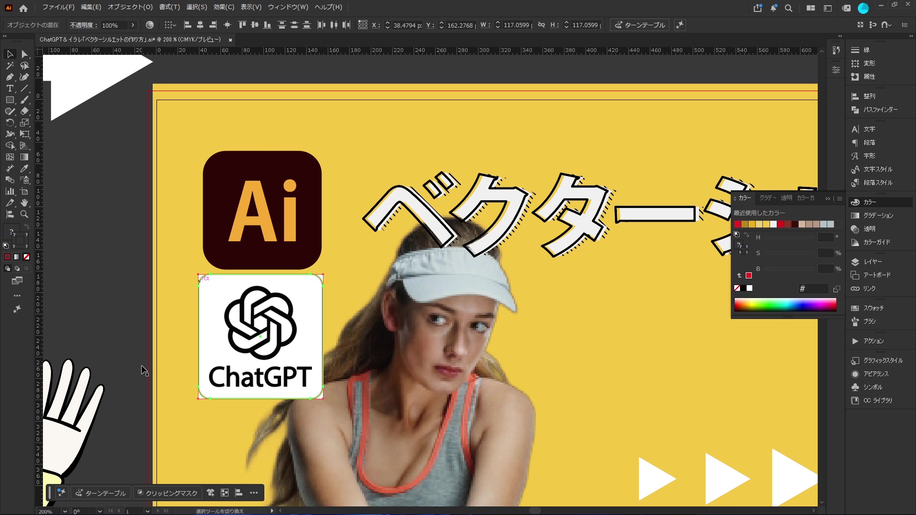Click the クリッピングマスク button
The image size is (916, 515).
[x=167, y=493]
